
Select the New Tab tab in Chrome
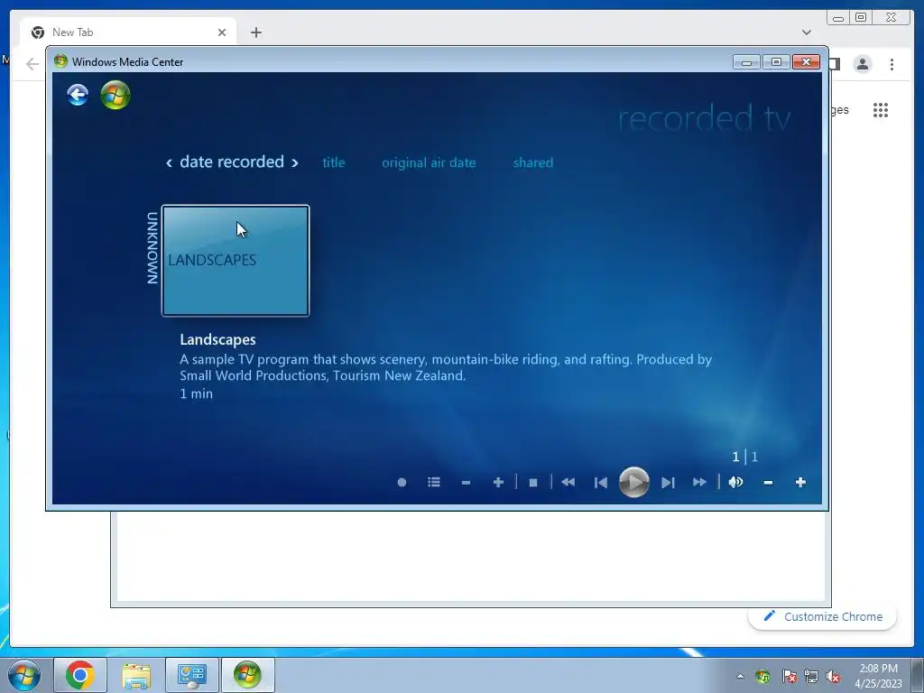tap(128, 32)
